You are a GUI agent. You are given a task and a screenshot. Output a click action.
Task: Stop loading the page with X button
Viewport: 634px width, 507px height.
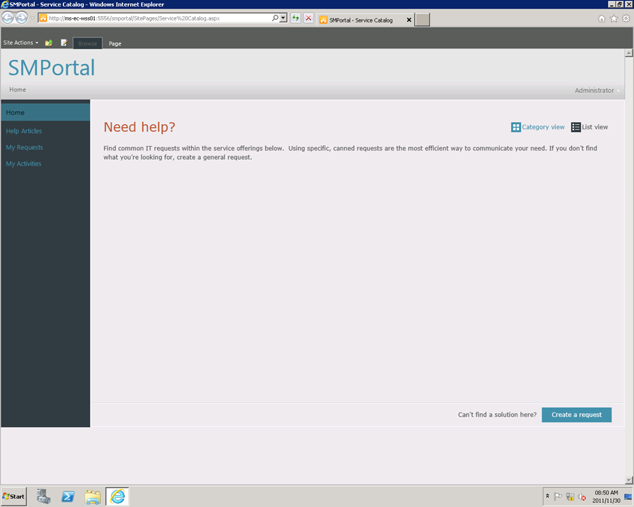tap(308, 18)
